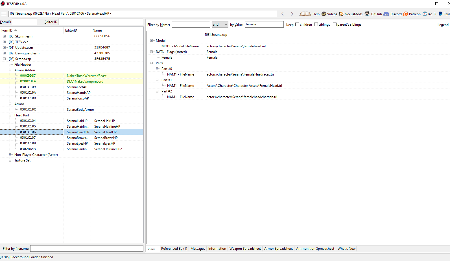450x261 pixels.
Task: Click the Legend button
Action: pos(443,25)
